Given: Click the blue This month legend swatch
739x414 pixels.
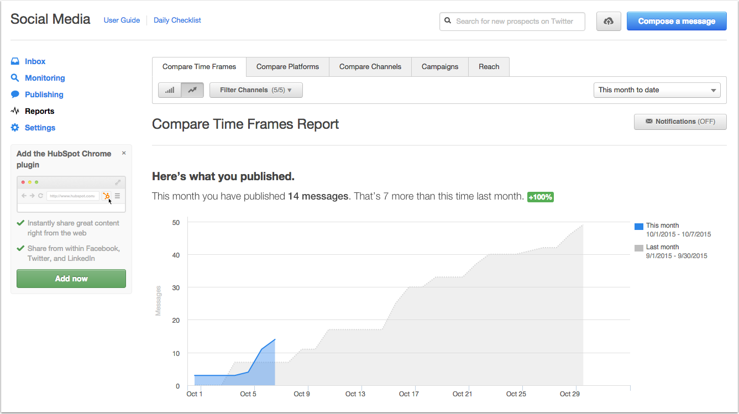Looking at the screenshot, I should (x=639, y=226).
